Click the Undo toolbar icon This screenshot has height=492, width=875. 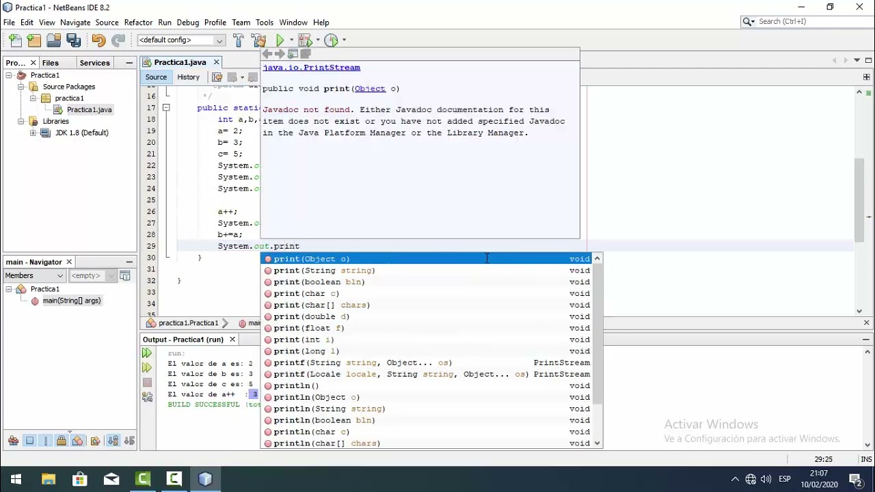pos(98,40)
